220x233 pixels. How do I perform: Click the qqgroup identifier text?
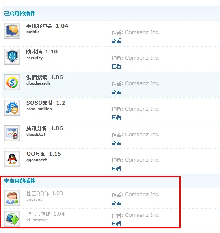[35, 199]
